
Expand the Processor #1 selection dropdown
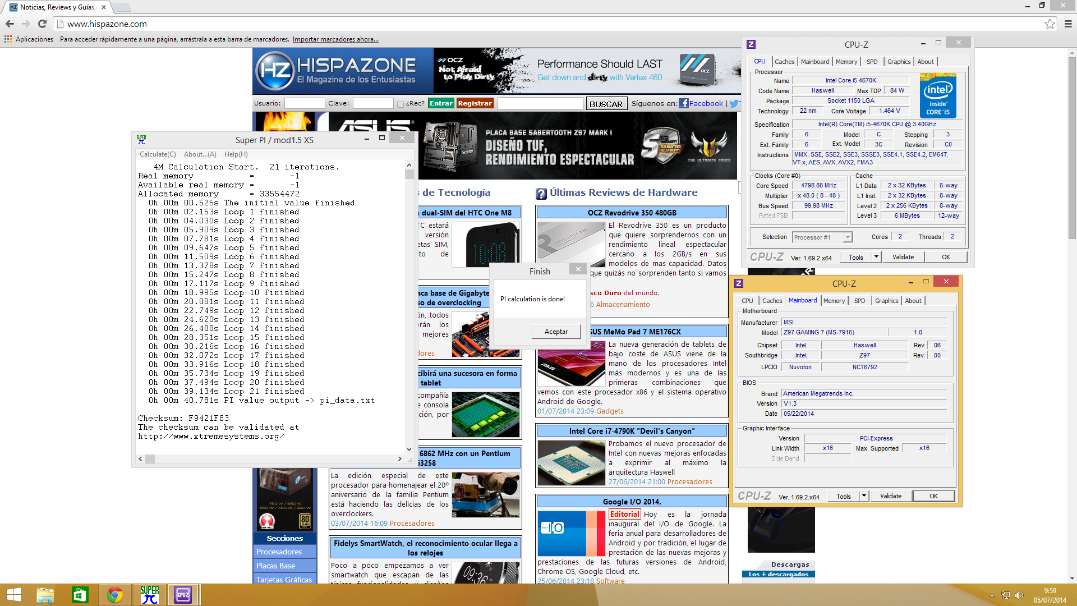tap(848, 237)
